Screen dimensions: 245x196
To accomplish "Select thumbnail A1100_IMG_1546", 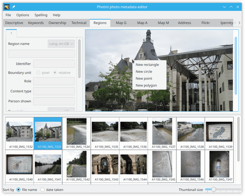I will click(x=190, y=166).
